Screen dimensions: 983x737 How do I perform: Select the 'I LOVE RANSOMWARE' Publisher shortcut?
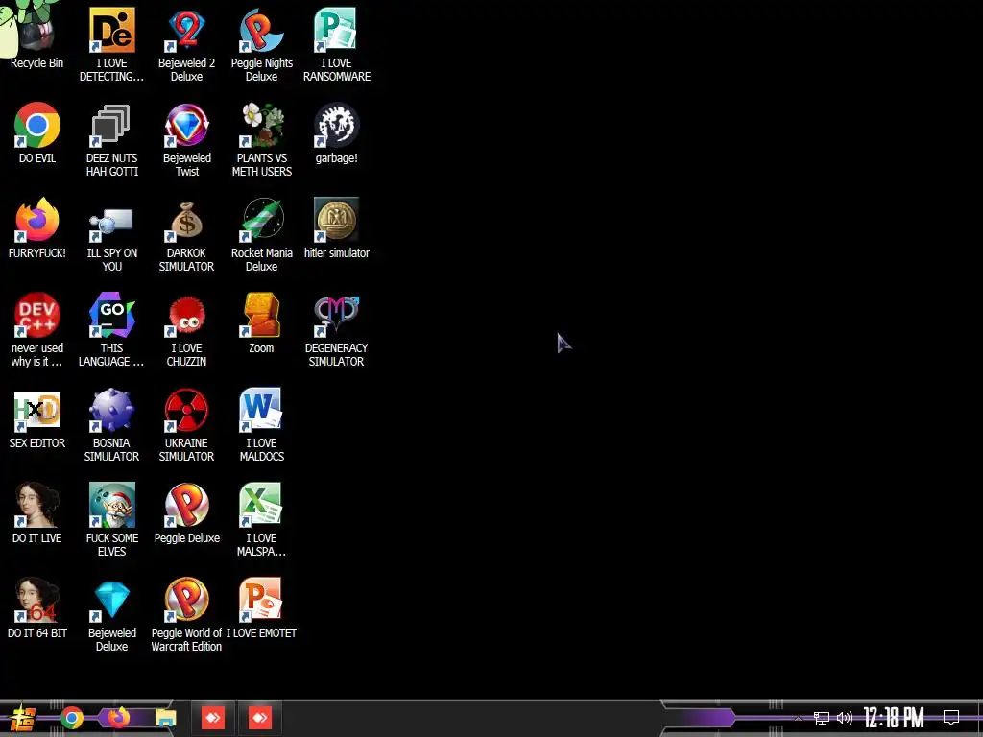(x=336, y=30)
